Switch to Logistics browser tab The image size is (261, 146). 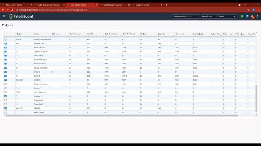point(147,5)
